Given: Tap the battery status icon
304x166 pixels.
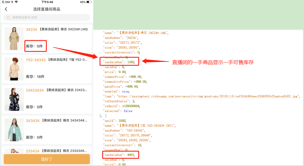Looking at the screenshot, I should click(89, 2).
